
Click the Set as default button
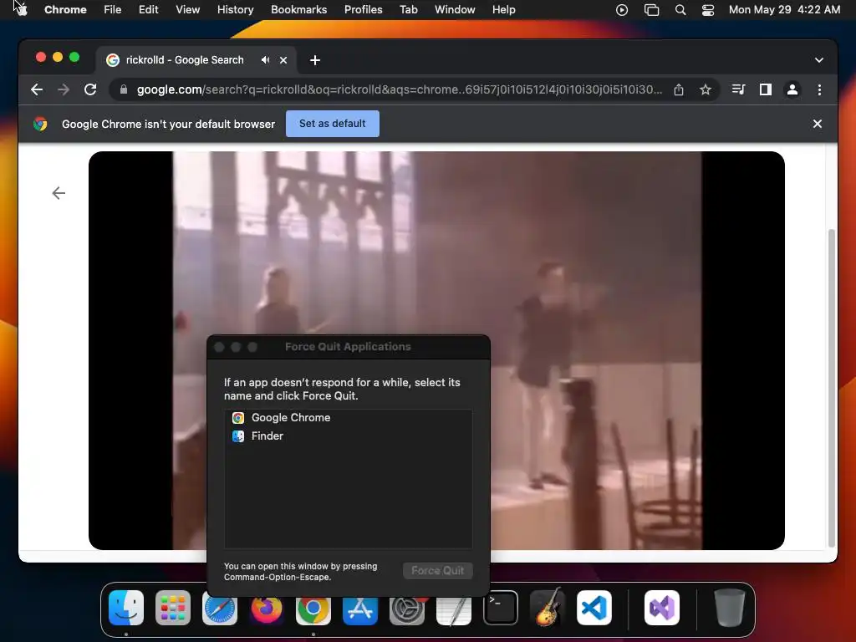[333, 124]
